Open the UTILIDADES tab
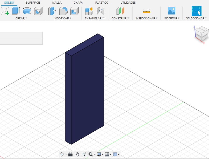 128,3
